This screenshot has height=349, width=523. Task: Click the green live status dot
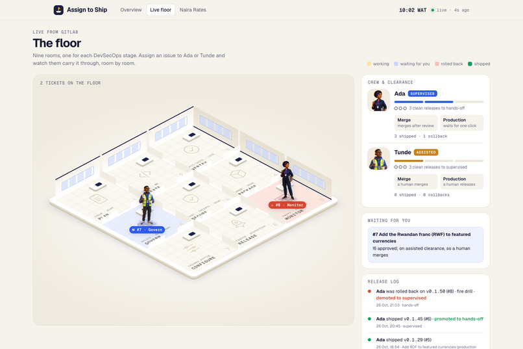pos(433,10)
